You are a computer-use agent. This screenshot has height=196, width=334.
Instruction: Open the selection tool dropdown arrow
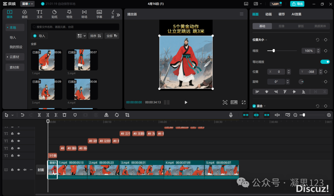point(13,115)
